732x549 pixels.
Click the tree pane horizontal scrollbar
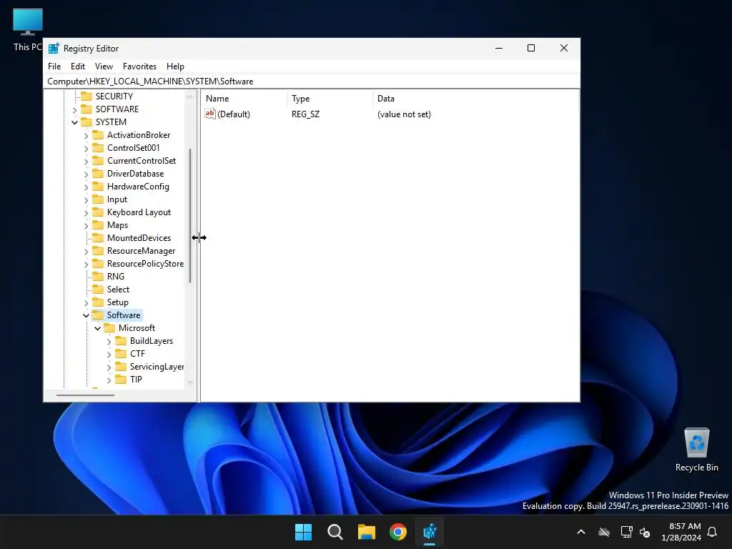coord(86,395)
